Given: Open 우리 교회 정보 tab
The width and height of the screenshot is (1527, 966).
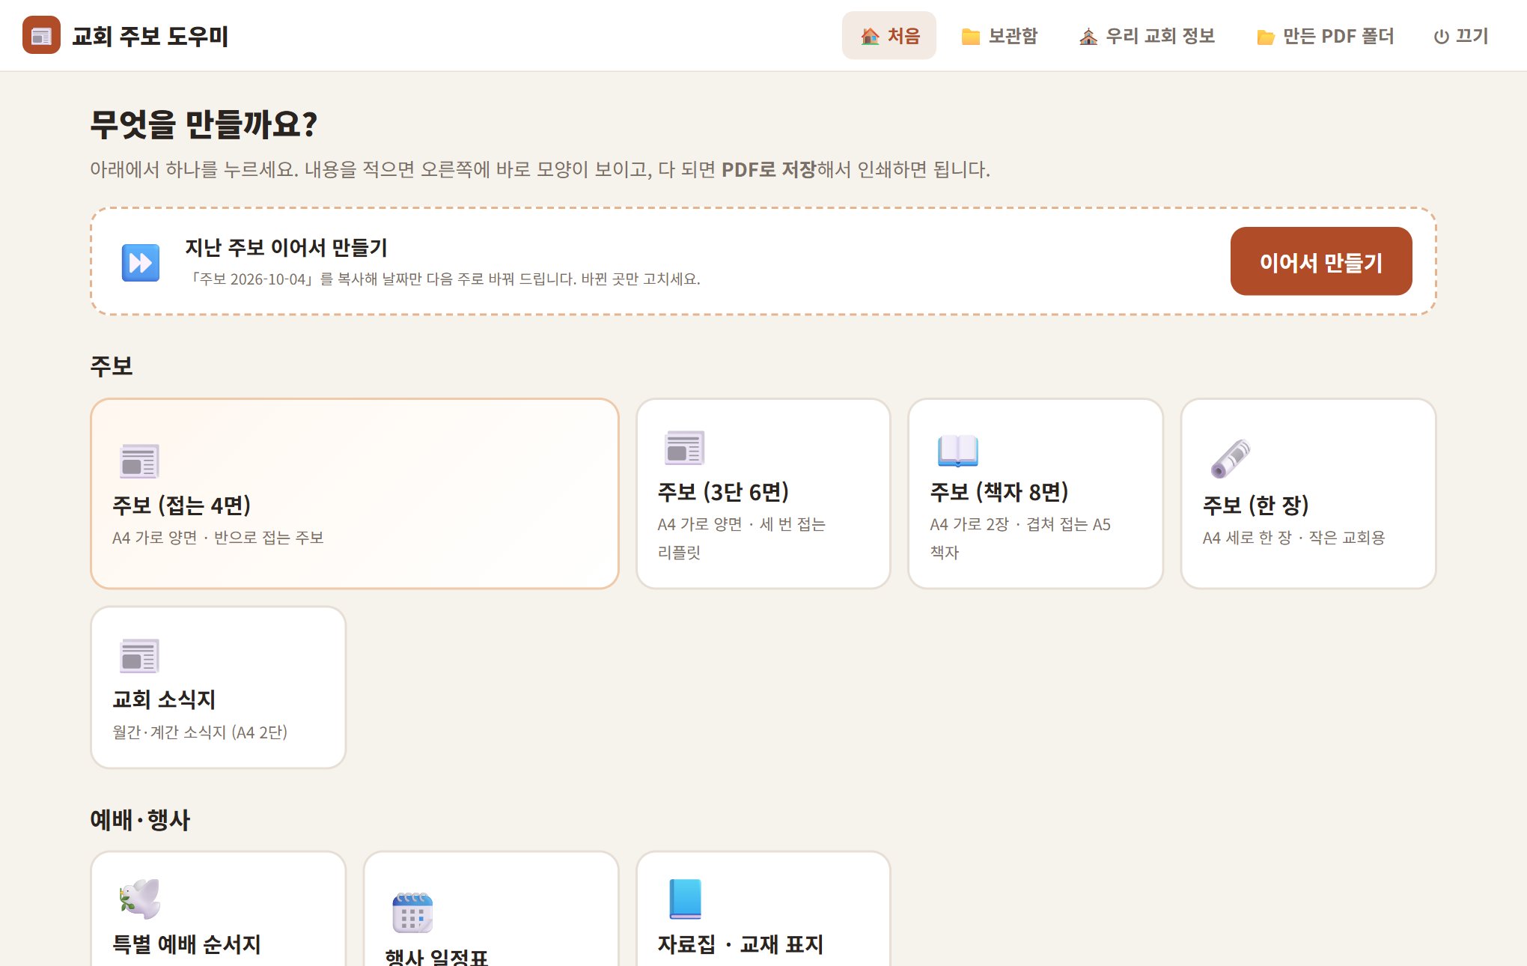Looking at the screenshot, I should 1147,35.
